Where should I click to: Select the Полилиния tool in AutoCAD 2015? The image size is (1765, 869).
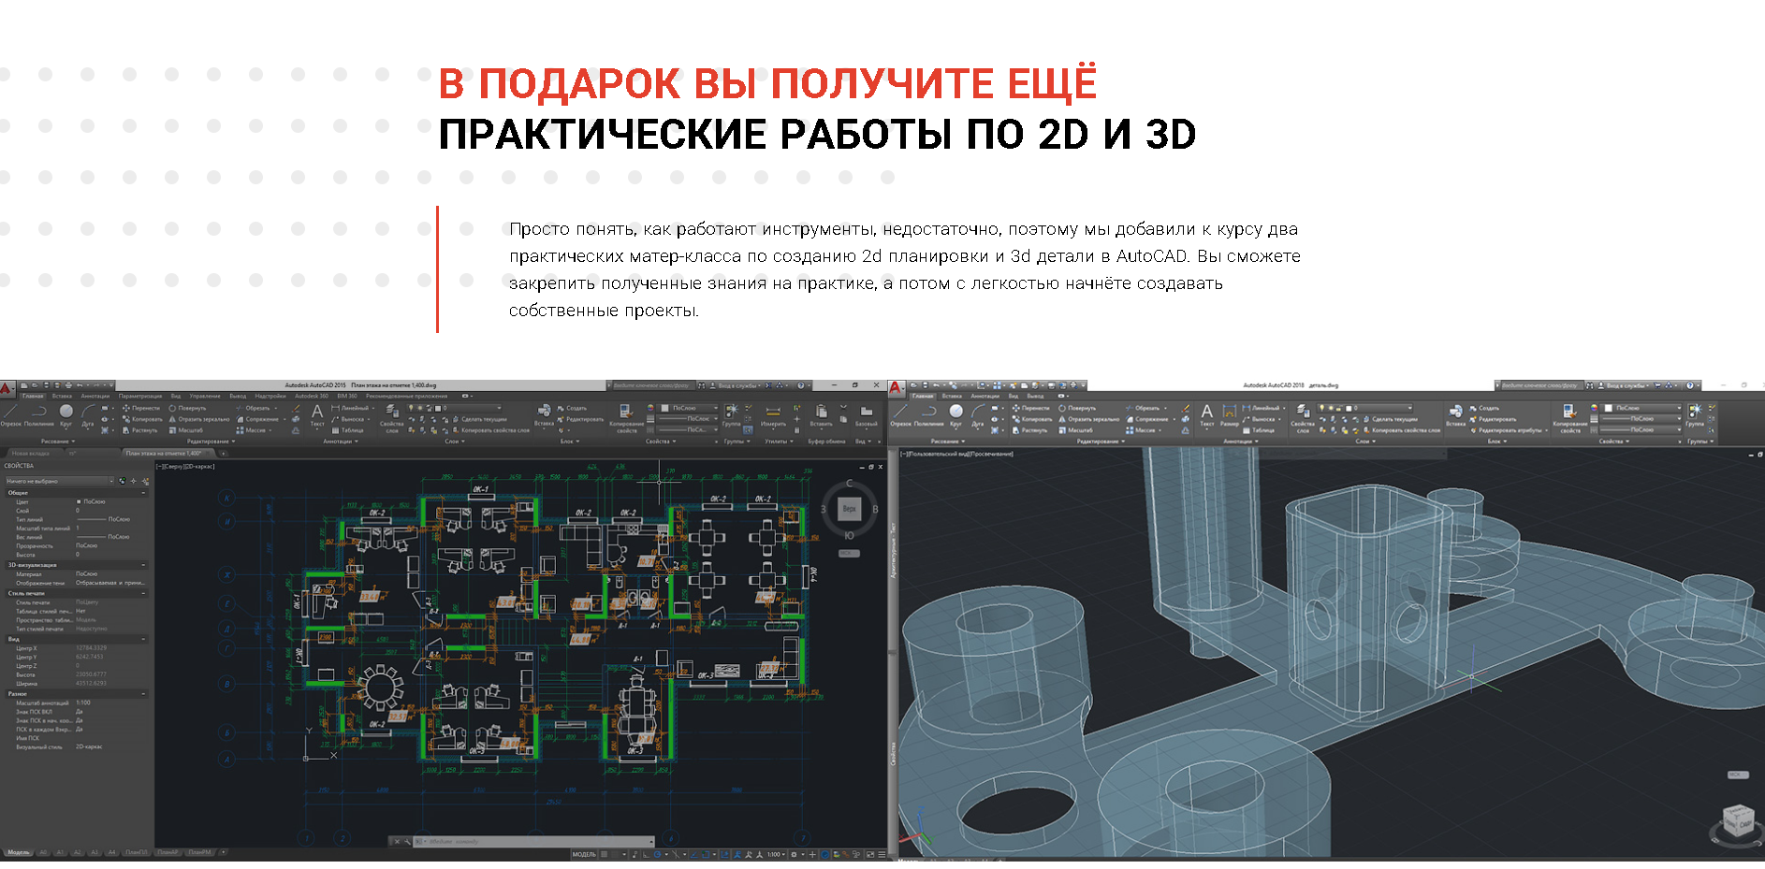point(39,415)
